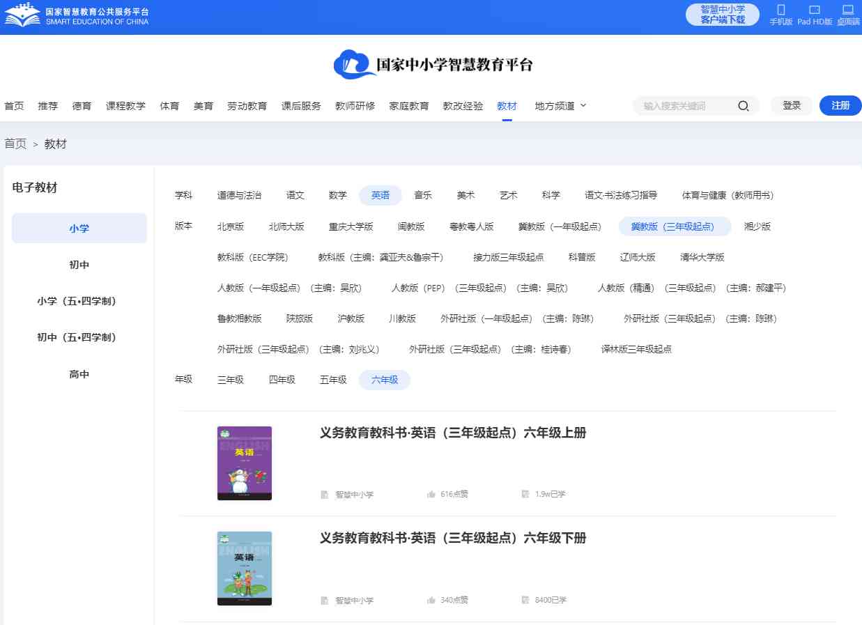Filter subject by 科学

coord(551,195)
